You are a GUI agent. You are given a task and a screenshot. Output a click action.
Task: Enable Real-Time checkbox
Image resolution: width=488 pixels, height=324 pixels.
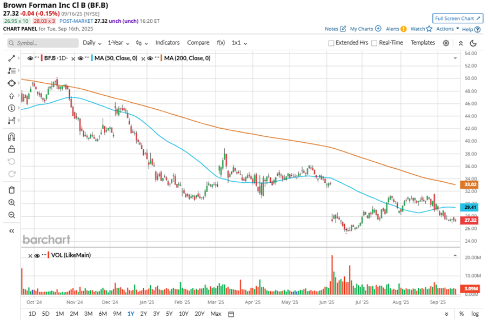[x=375, y=43]
